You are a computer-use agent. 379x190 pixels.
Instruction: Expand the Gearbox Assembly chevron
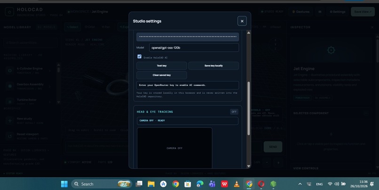click(50, 86)
